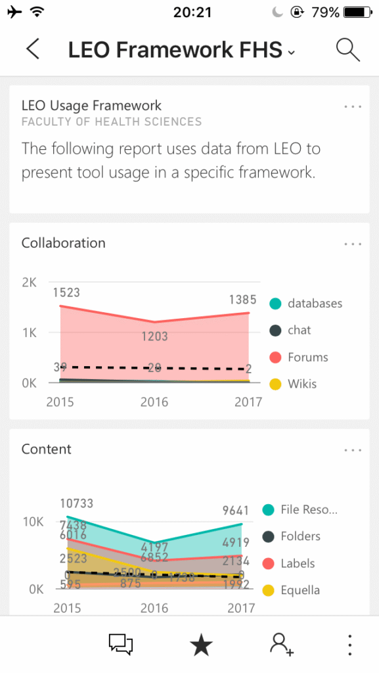Tap the Folders legend entry
This screenshot has width=379, height=673.
tap(292, 536)
